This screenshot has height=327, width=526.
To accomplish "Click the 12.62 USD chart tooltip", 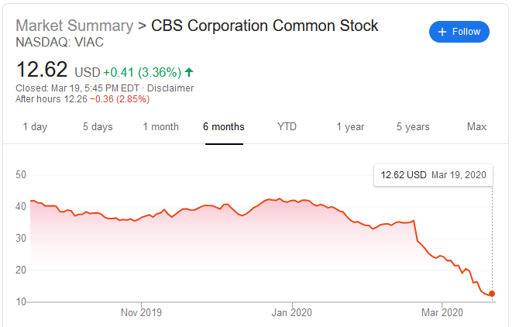I will 433,174.
